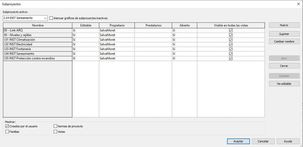
Task: Click the No editable button
Action: [284, 84]
